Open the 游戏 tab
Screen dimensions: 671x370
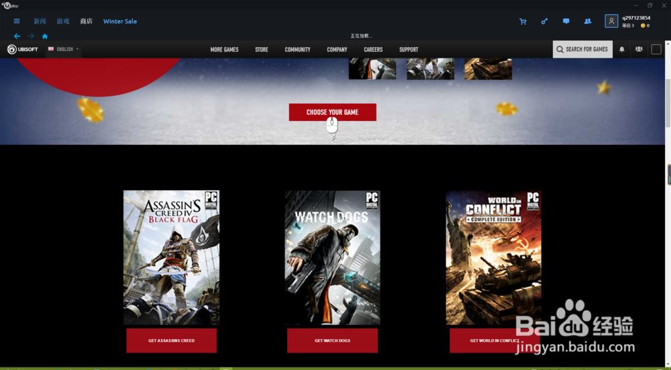pyautogui.click(x=63, y=21)
